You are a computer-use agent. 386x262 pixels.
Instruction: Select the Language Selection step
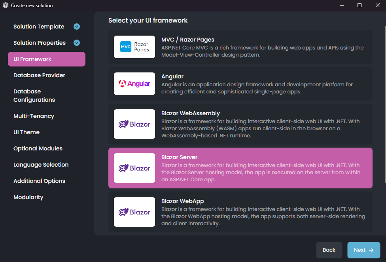click(41, 164)
